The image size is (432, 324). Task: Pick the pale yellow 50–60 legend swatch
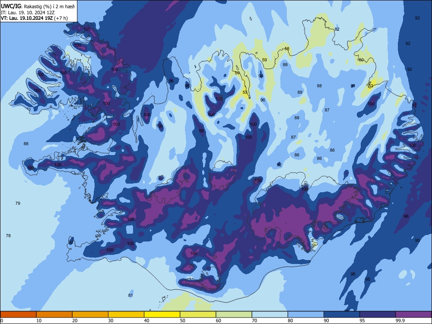pos(198,314)
